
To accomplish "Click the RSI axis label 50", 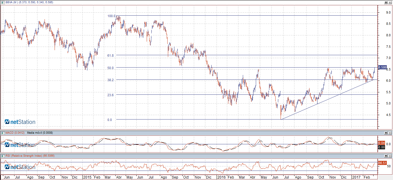I will tap(389, 166).
